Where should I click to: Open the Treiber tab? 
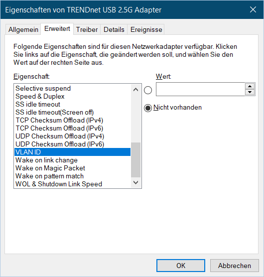click(x=87, y=29)
